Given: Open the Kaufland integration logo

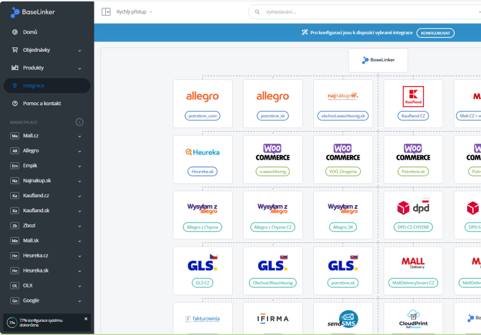Looking at the screenshot, I should click(x=413, y=96).
